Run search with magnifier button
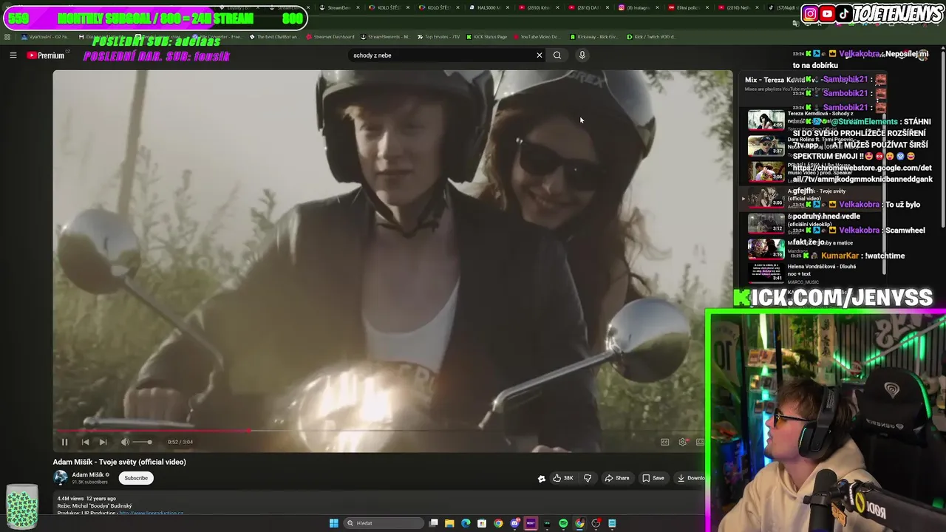 [557, 55]
